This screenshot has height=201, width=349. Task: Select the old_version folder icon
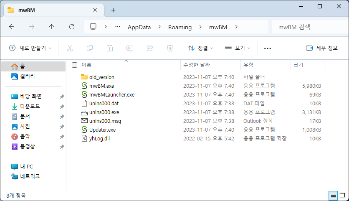click(x=84, y=77)
